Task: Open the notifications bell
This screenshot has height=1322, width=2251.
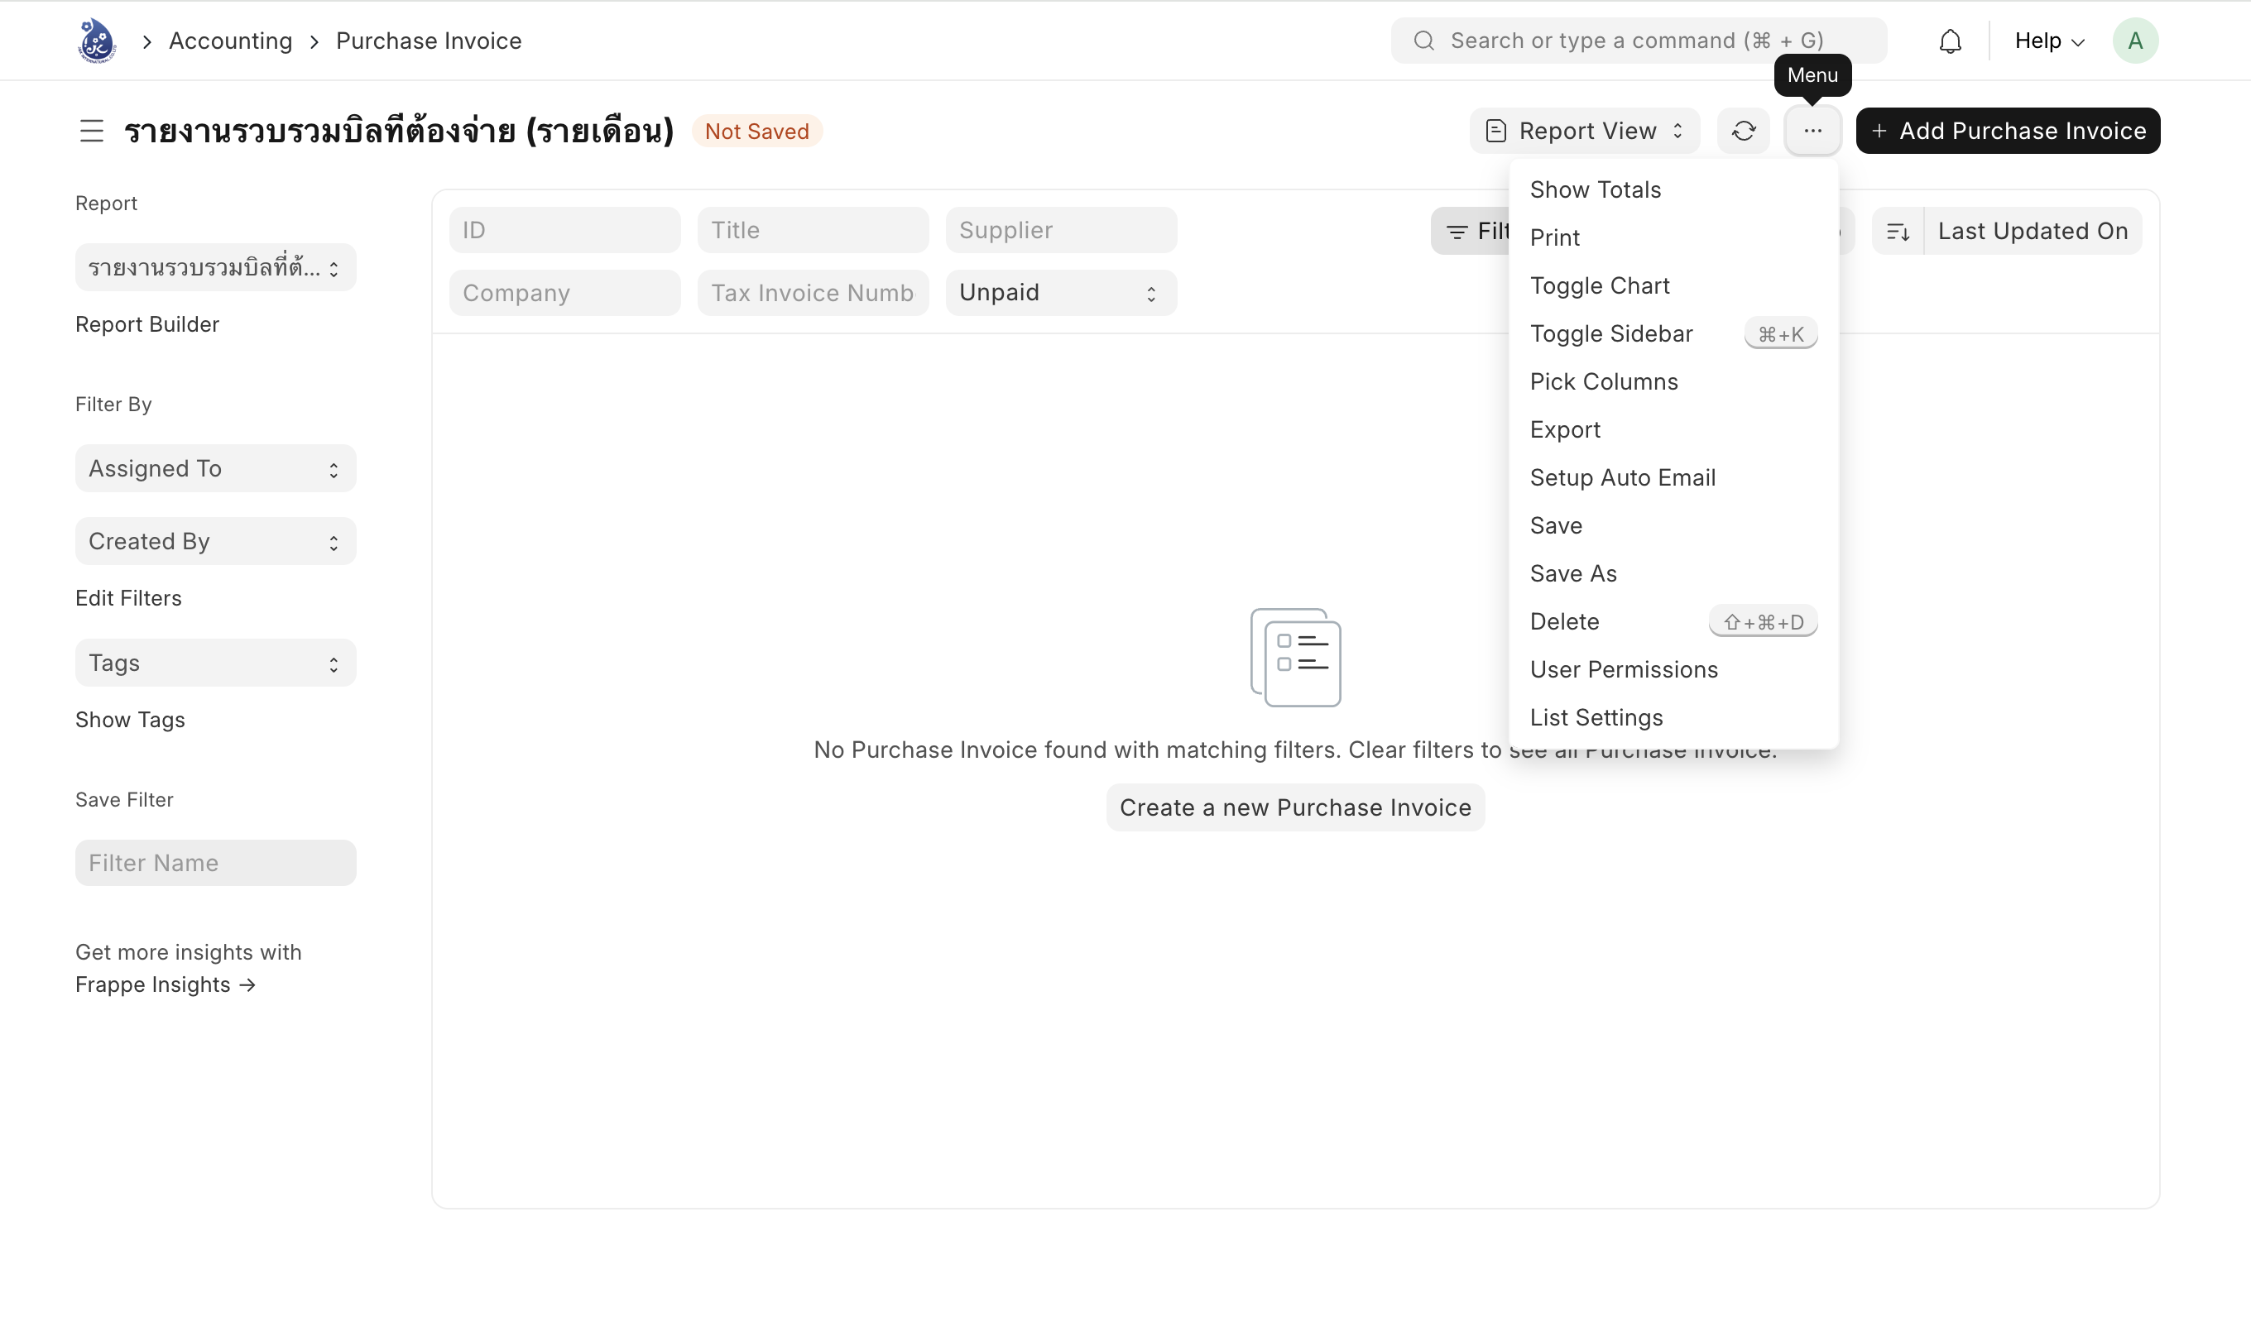Action: (1950, 41)
